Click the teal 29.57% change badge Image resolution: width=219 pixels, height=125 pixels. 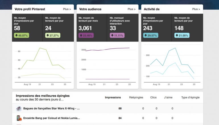click(x=151, y=35)
